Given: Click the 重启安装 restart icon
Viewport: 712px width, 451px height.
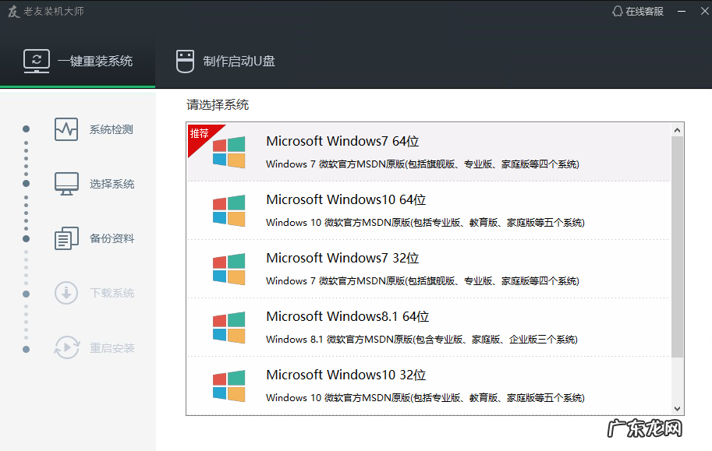Looking at the screenshot, I should [66, 347].
